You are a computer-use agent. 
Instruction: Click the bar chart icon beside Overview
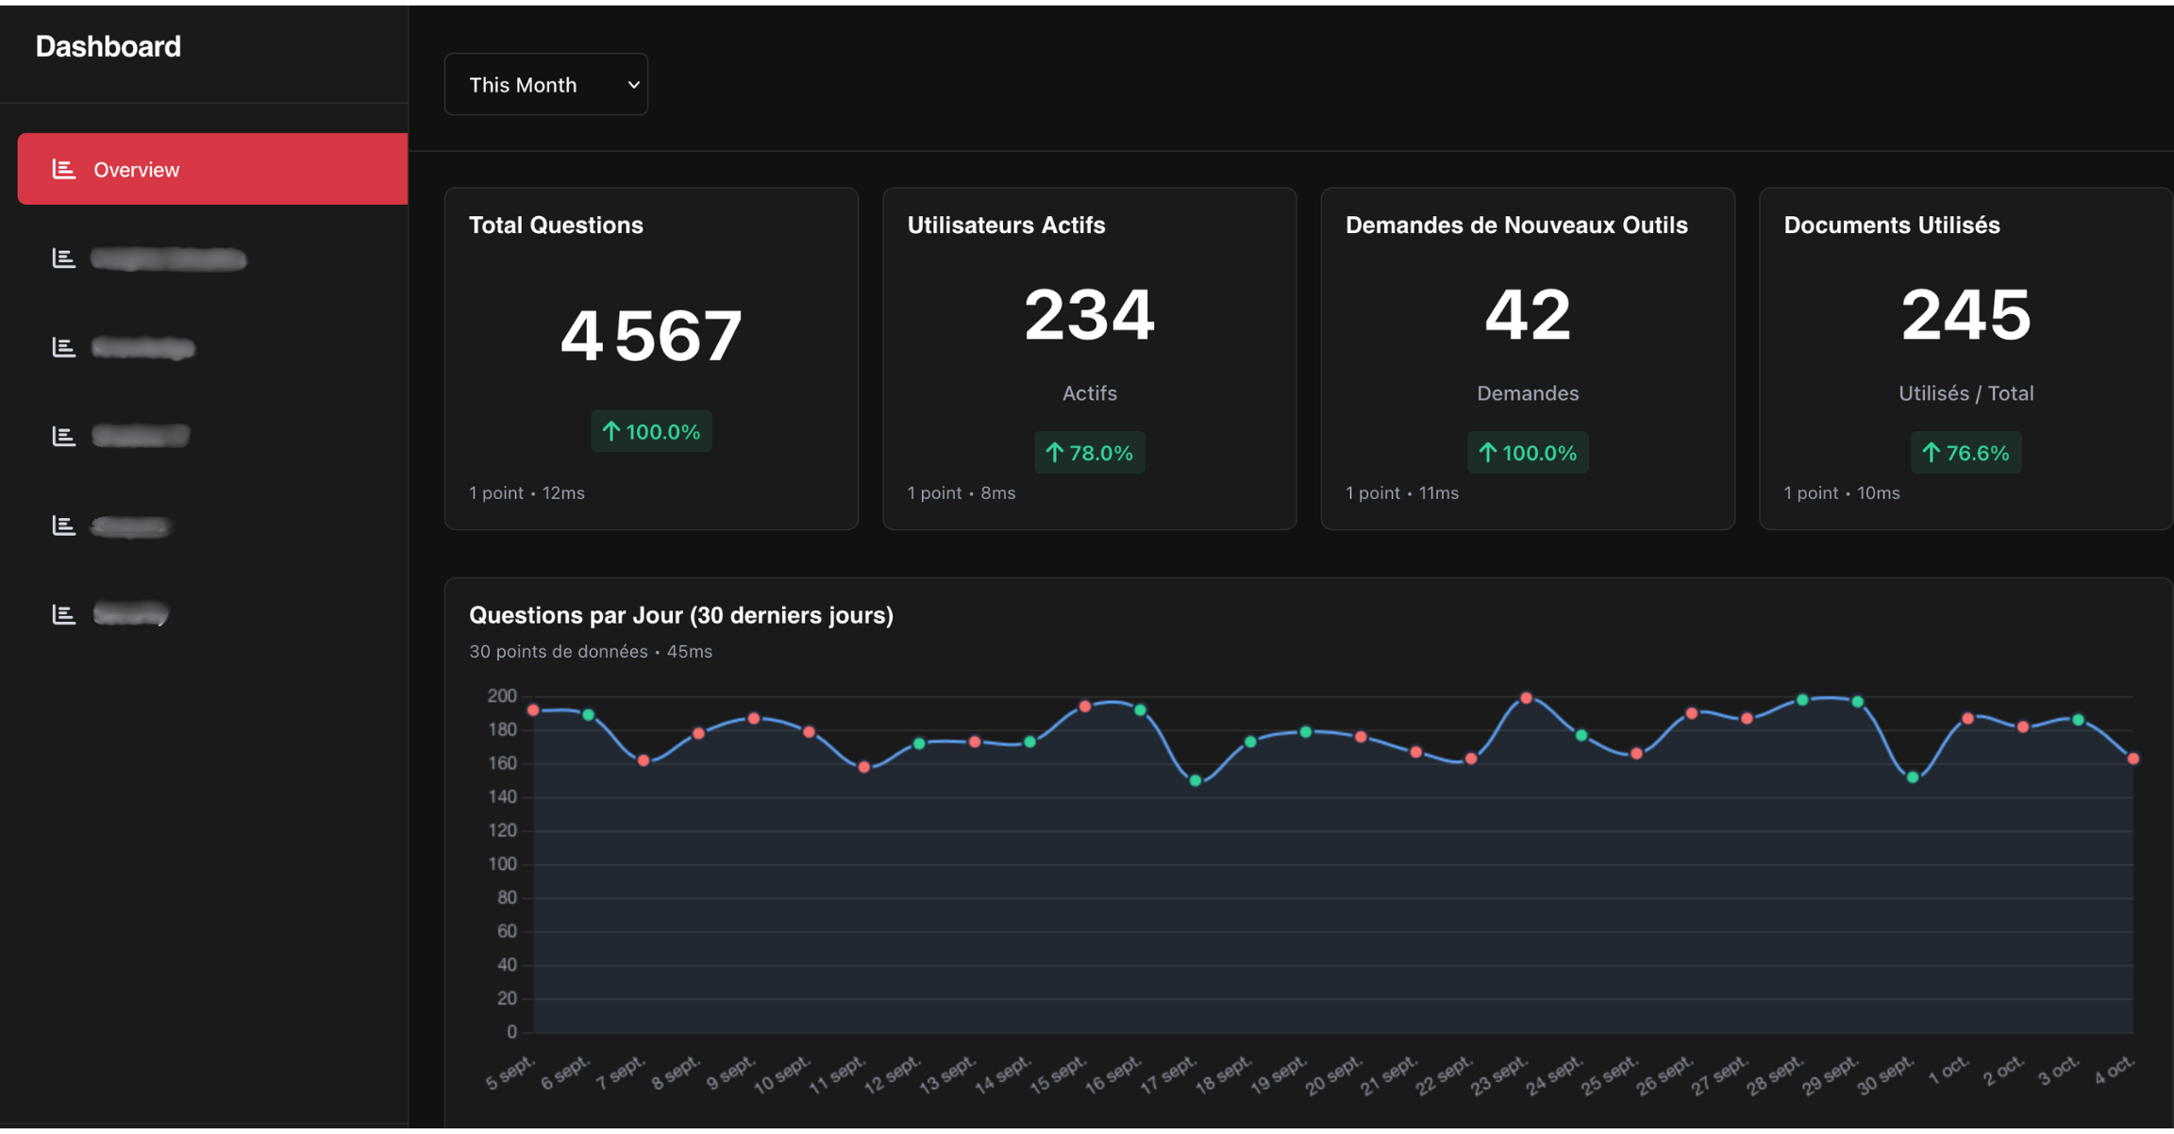tap(62, 169)
